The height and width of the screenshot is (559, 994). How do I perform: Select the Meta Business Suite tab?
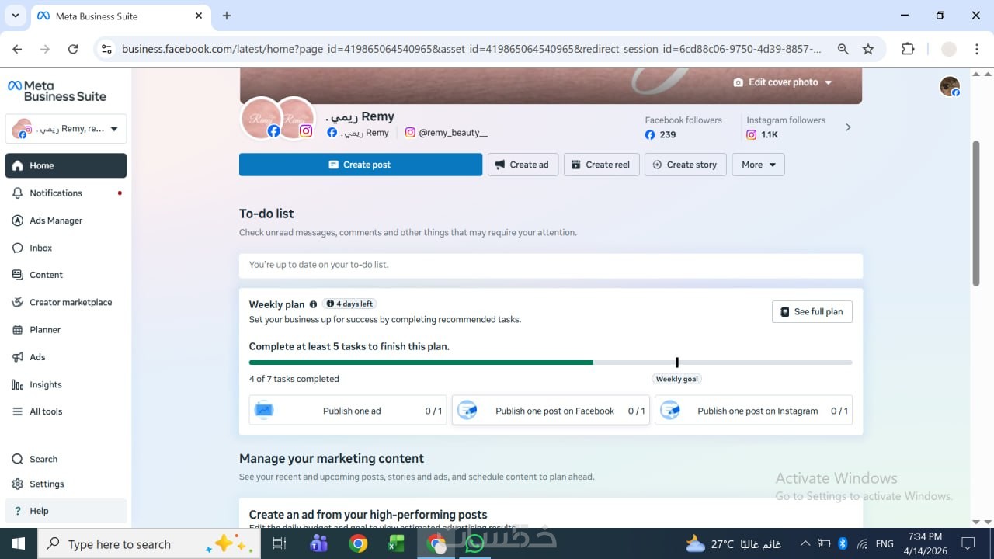[120, 16]
